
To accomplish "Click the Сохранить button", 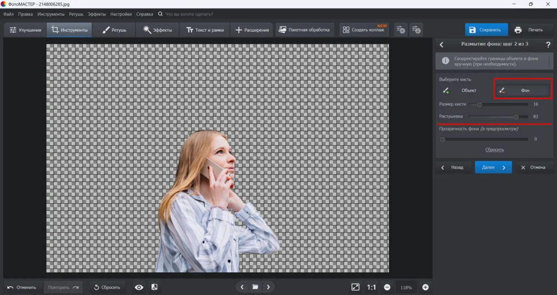I will [x=486, y=29].
